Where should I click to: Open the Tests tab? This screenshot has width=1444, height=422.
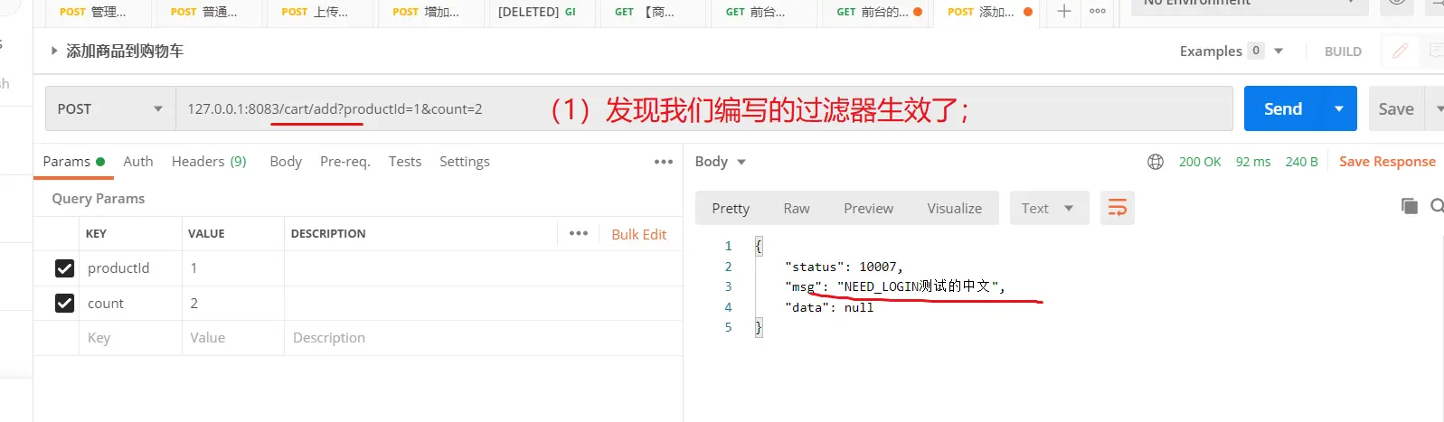point(405,162)
